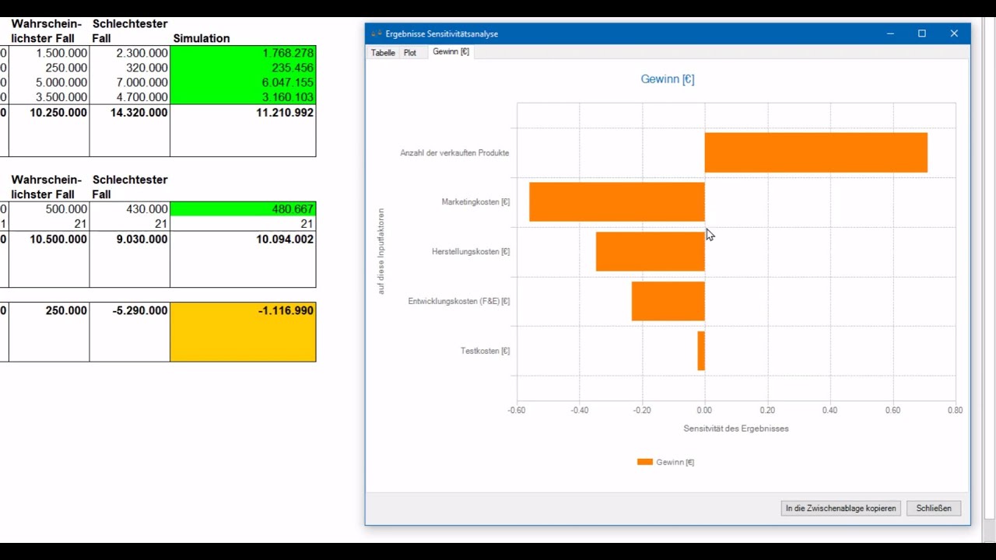Viewport: 996px width, 560px height.
Task: Switch to the Tabelle tab
Action: pyautogui.click(x=383, y=53)
